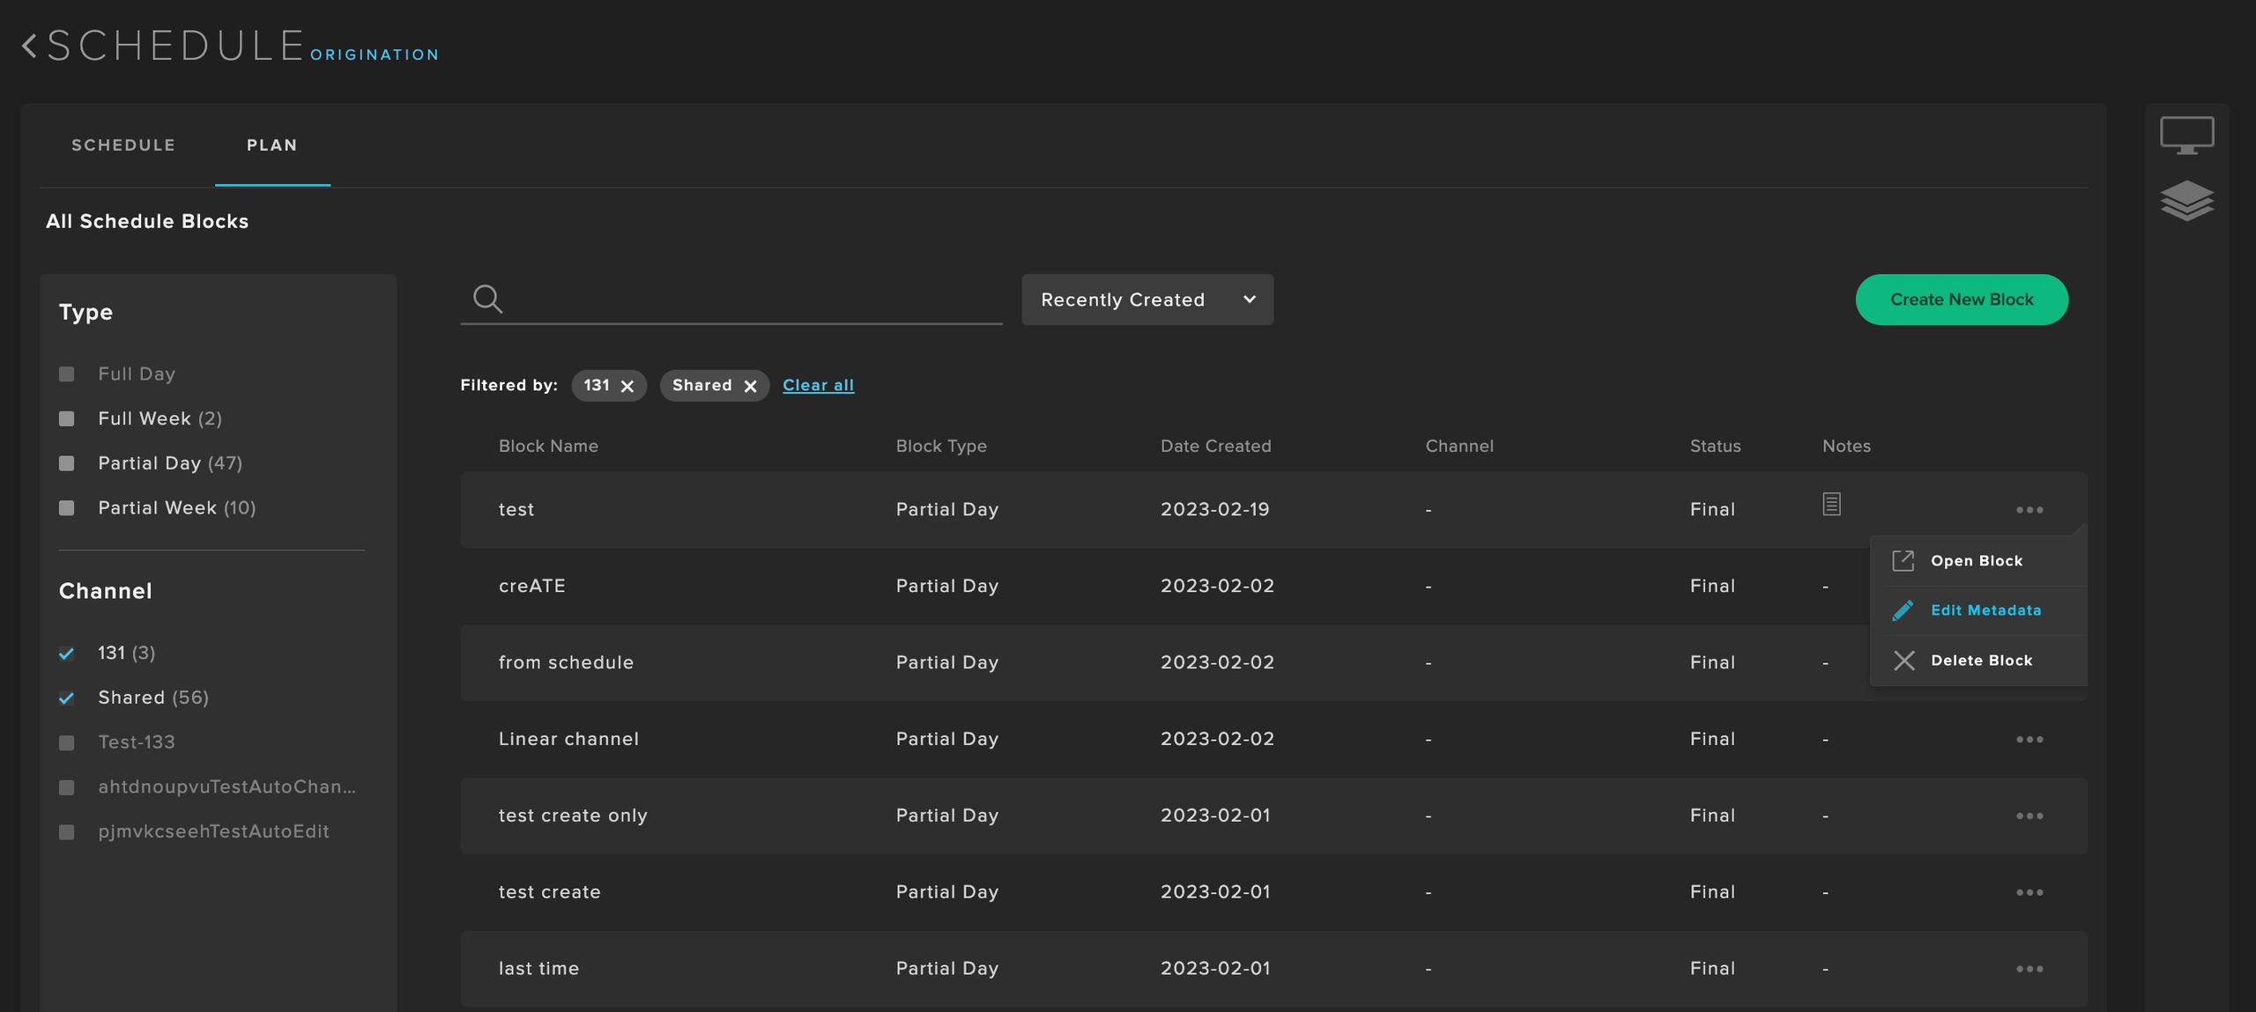
Task: Click the search icon to filter blocks
Action: click(489, 299)
